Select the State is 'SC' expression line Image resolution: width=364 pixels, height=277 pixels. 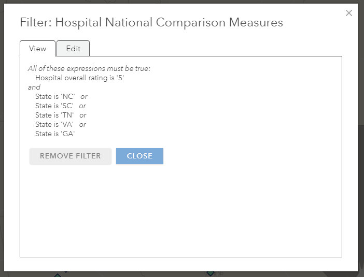(x=54, y=106)
